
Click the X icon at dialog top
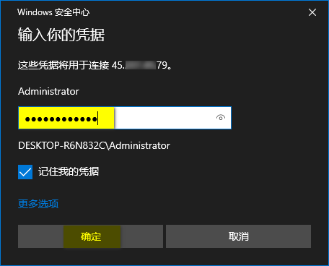click(x=312, y=12)
